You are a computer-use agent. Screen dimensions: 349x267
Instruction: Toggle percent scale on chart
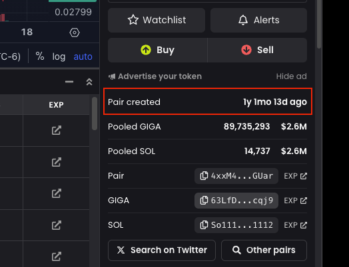[40, 56]
